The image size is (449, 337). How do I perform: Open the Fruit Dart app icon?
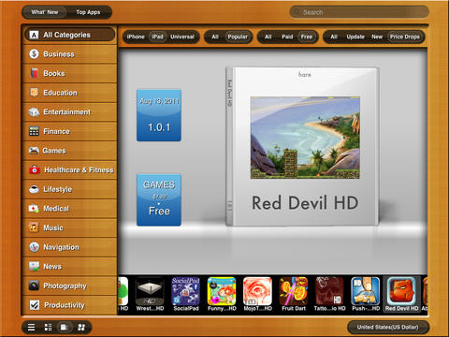point(294,291)
